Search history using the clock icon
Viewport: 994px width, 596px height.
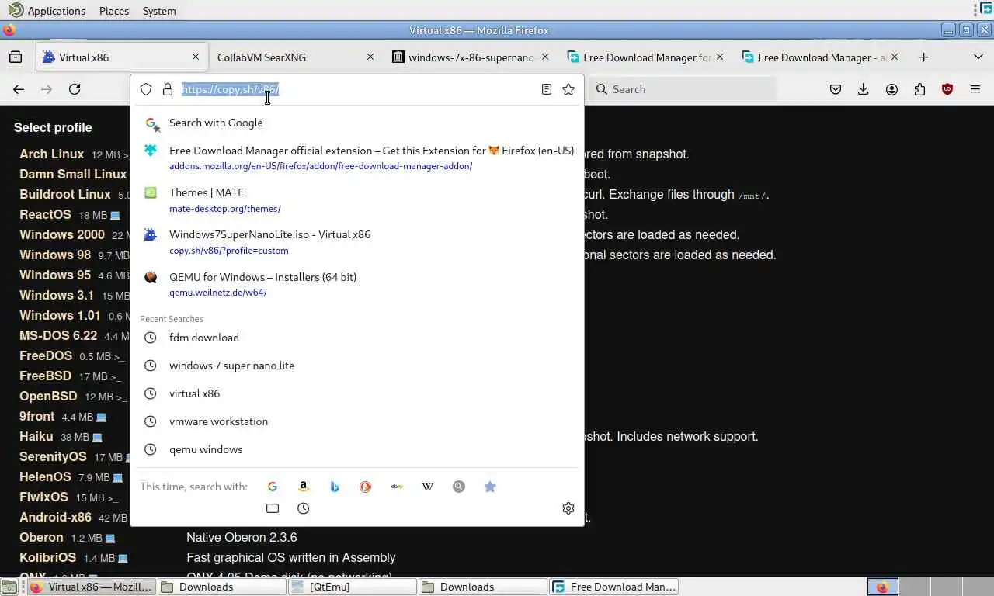(x=304, y=508)
